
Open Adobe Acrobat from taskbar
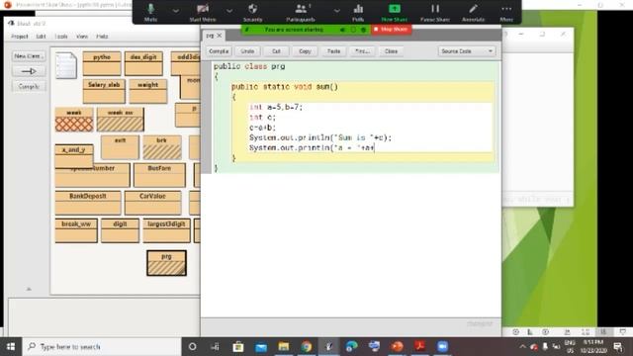point(419,347)
